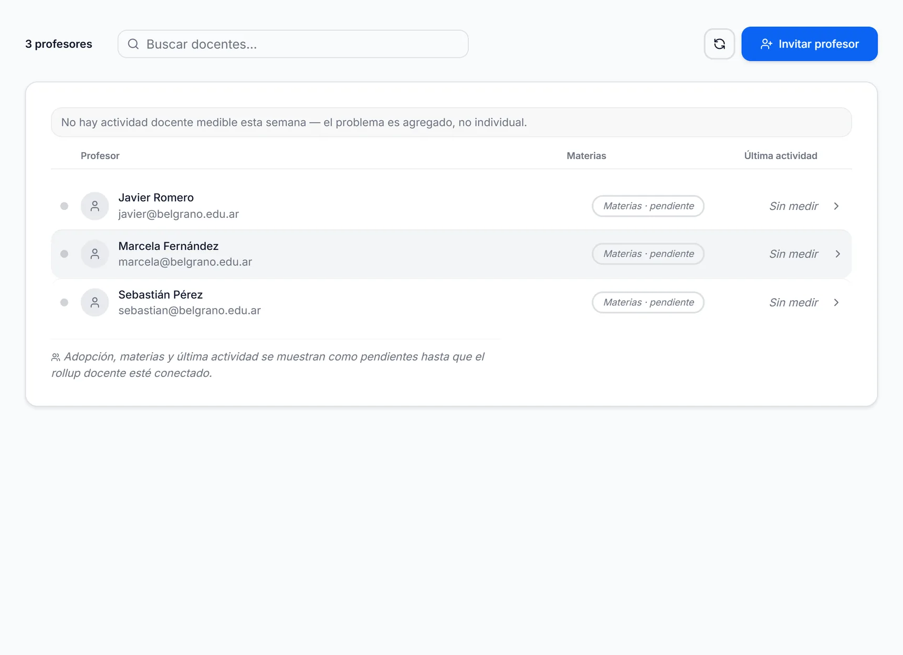
Task: Click the people icon in footer note
Action: point(56,357)
